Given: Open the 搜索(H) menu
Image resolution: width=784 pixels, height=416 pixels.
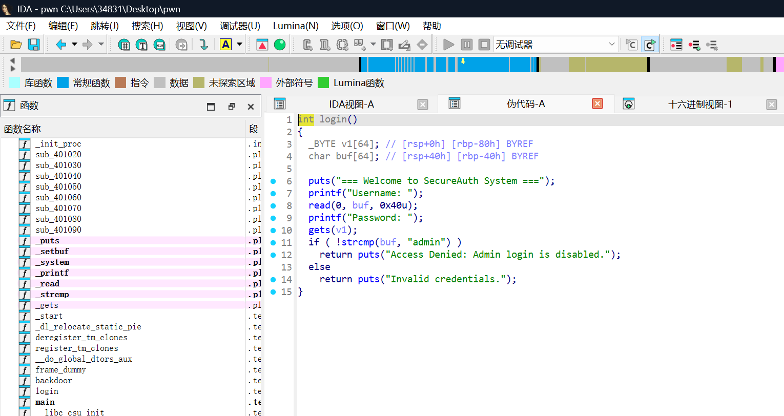Looking at the screenshot, I should (148, 26).
